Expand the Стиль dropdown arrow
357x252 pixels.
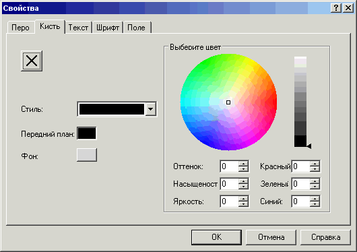click(x=150, y=109)
